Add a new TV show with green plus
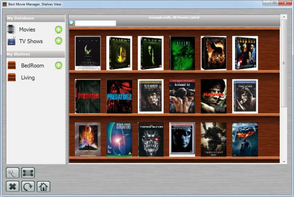294x197 pixels. coord(59,41)
